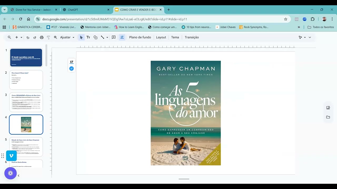Open the Ajustar zoom dropdown

(x=67, y=37)
